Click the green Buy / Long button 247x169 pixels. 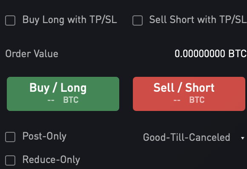(63, 94)
